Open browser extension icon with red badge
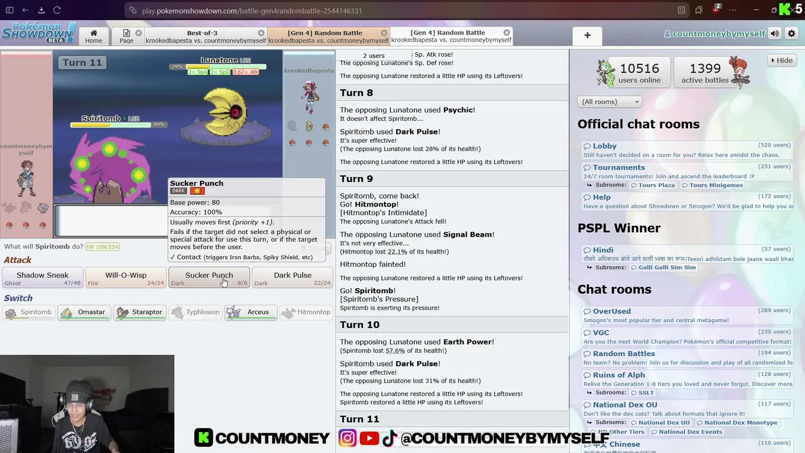 pyautogui.click(x=716, y=10)
